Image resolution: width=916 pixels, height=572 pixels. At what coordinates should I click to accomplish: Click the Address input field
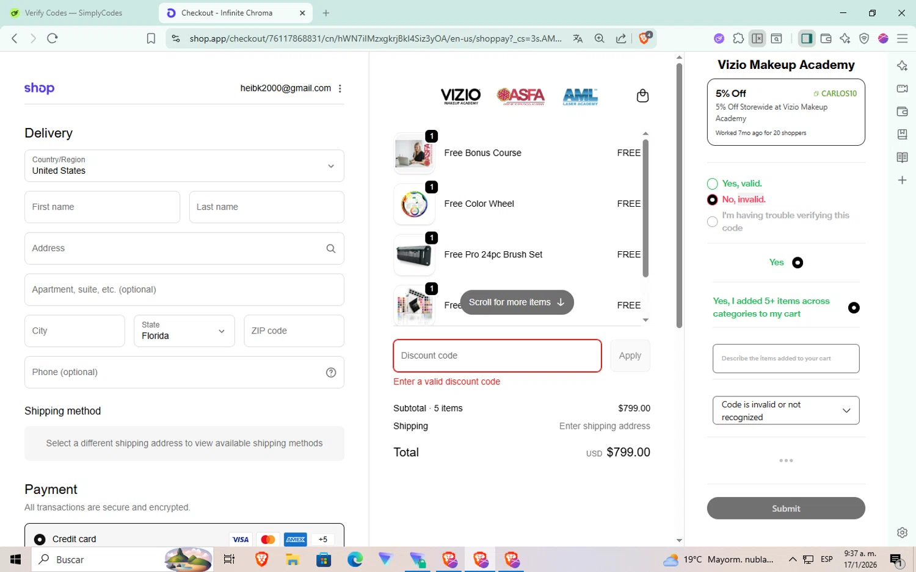click(x=184, y=248)
